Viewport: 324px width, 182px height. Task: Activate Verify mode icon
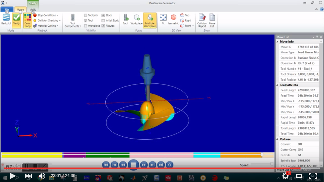tap(16, 20)
